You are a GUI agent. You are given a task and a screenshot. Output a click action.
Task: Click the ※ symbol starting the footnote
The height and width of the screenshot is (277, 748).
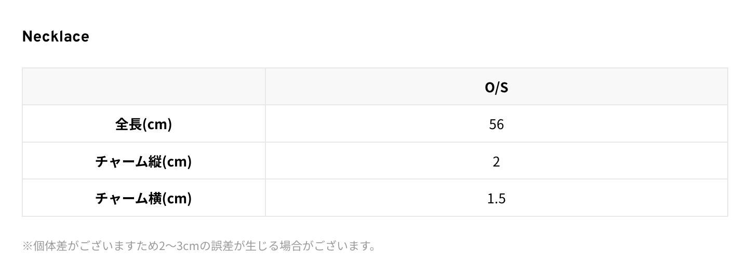click(28, 246)
